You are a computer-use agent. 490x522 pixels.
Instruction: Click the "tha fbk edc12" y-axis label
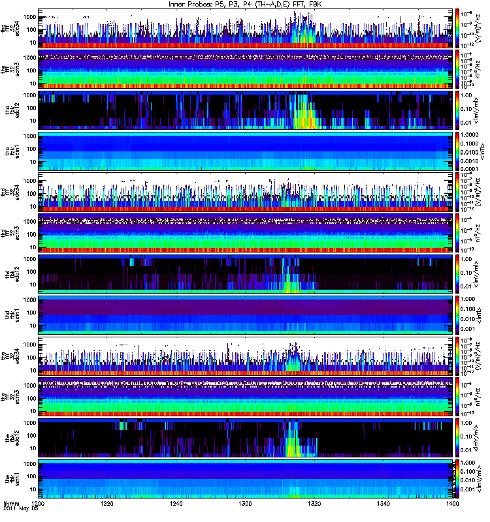12,110
